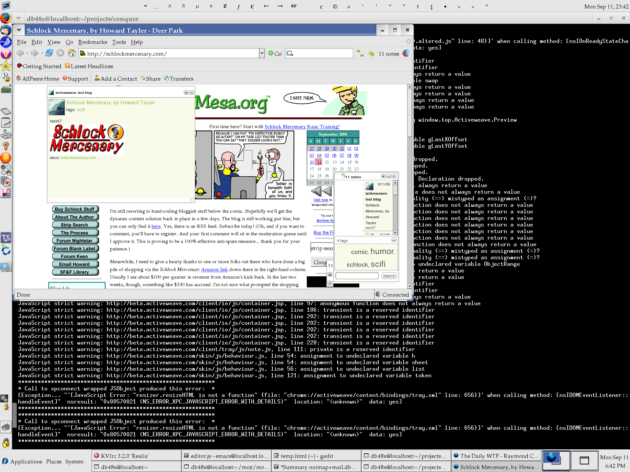The image size is (630, 472).
Task: Close the activeweave test blog note popup
Action: (192, 92)
